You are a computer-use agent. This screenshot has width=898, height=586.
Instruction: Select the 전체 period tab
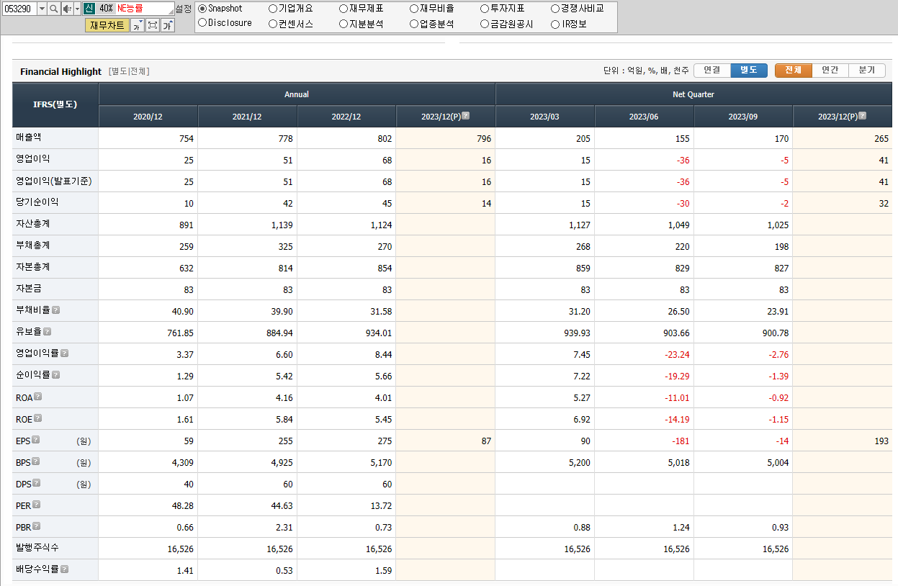[x=794, y=70]
